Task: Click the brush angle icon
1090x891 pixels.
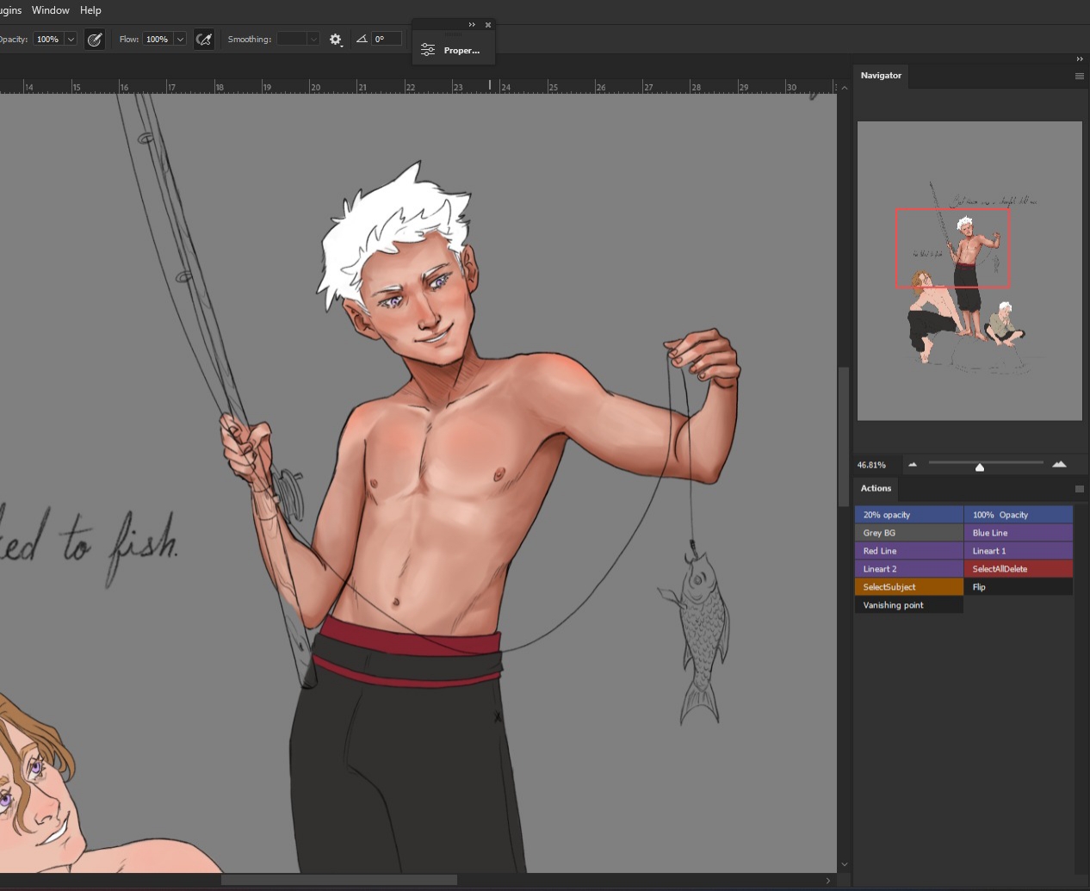Action: [362, 39]
